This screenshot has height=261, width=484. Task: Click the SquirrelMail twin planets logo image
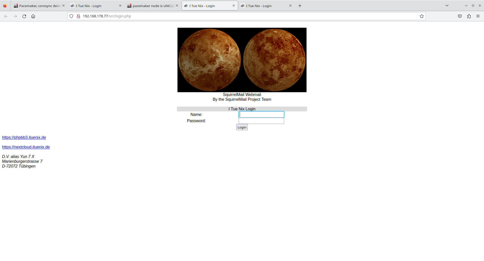pos(242,60)
